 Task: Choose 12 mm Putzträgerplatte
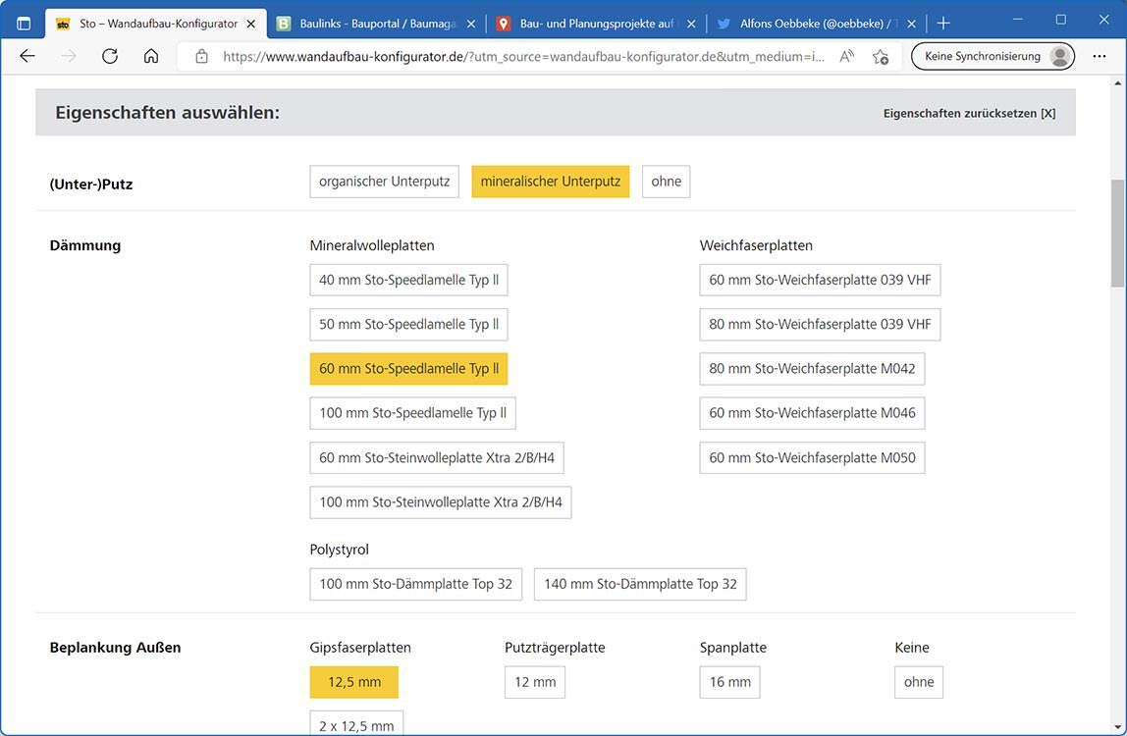(535, 682)
